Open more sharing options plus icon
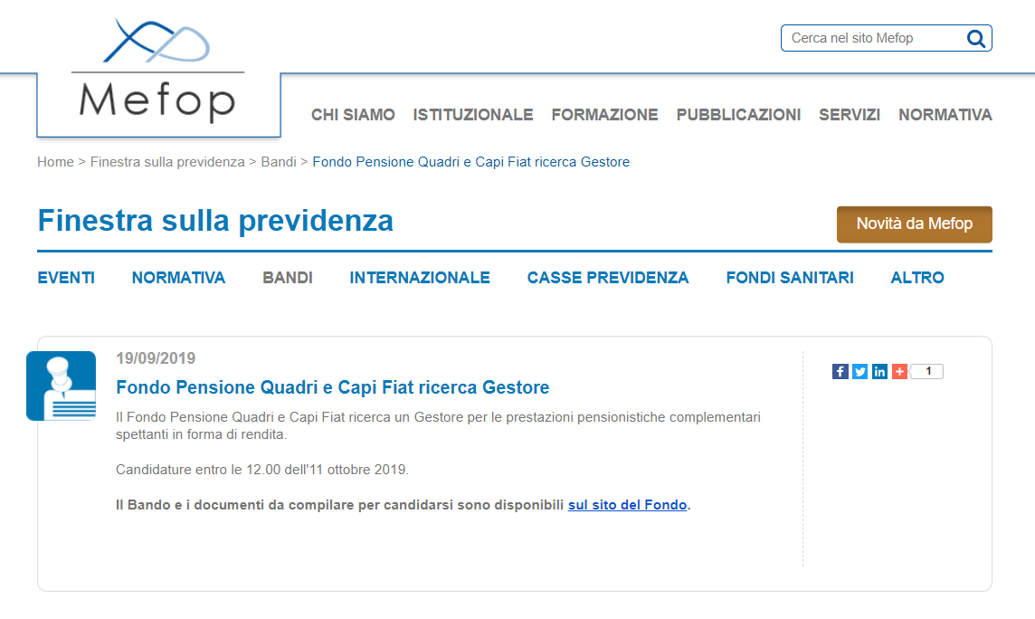Viewport: 1035px width, 619px height. pos(899,372)
